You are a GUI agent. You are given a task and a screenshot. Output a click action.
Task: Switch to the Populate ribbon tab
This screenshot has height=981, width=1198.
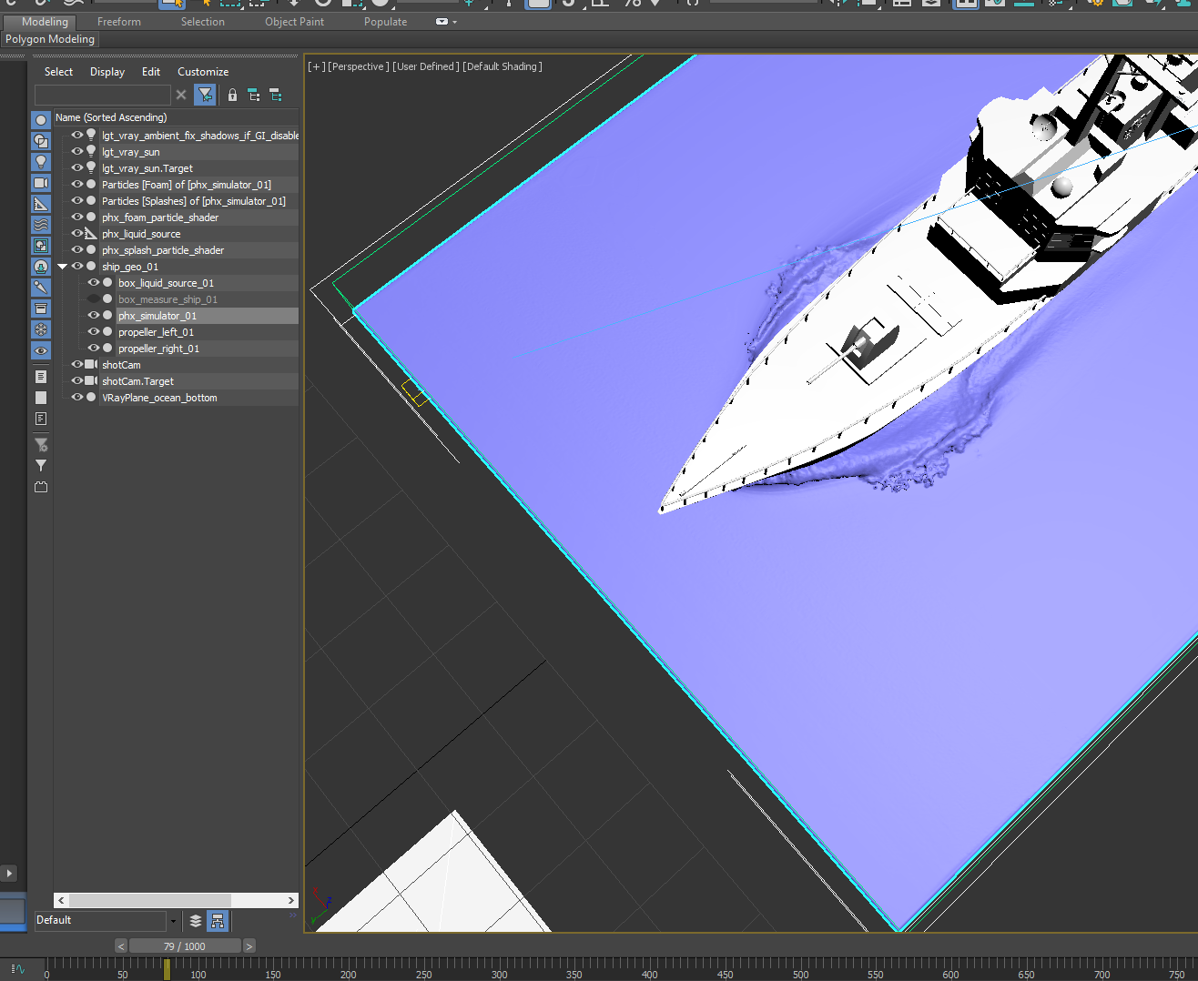point(386,22)
